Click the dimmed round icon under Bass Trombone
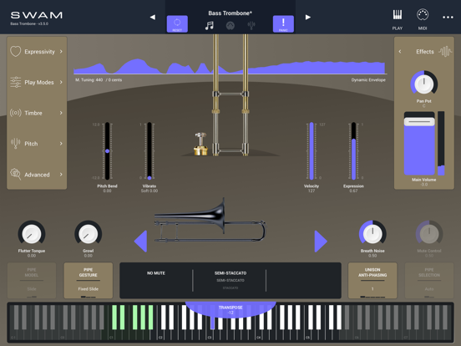The width and height of the screenshot is (461, 346). (230, 26)
